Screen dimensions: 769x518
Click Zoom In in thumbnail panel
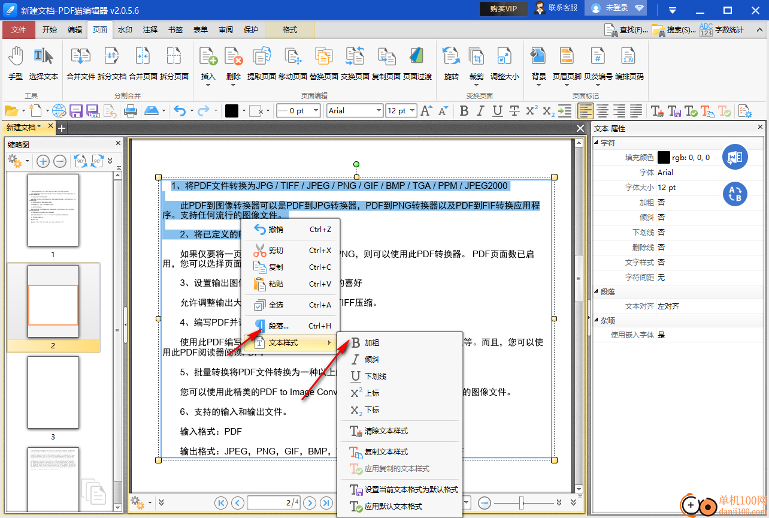pos(43,161)
